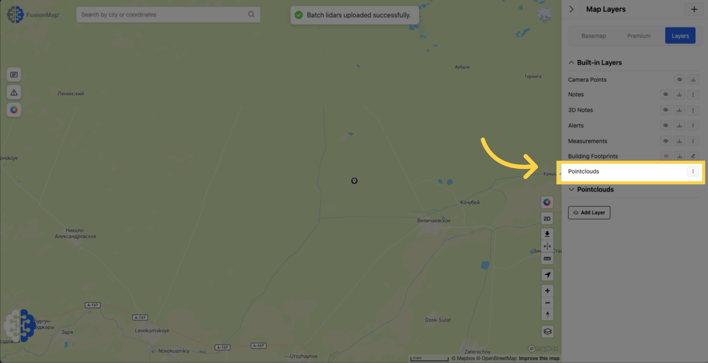Open the Pointclouds three-dot options menu
Viewport: 708px width, 363px height.
(x=693, y=171)
